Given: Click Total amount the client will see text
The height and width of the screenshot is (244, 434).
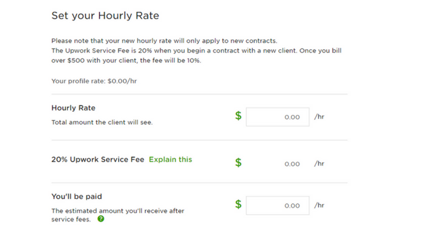Looking at the screenshot, I should pyautogui.click(x=102, y=122).
